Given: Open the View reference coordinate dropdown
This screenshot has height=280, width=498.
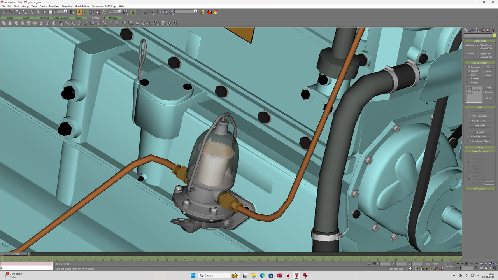Looking at the screenshot, I should pos(115,11).
